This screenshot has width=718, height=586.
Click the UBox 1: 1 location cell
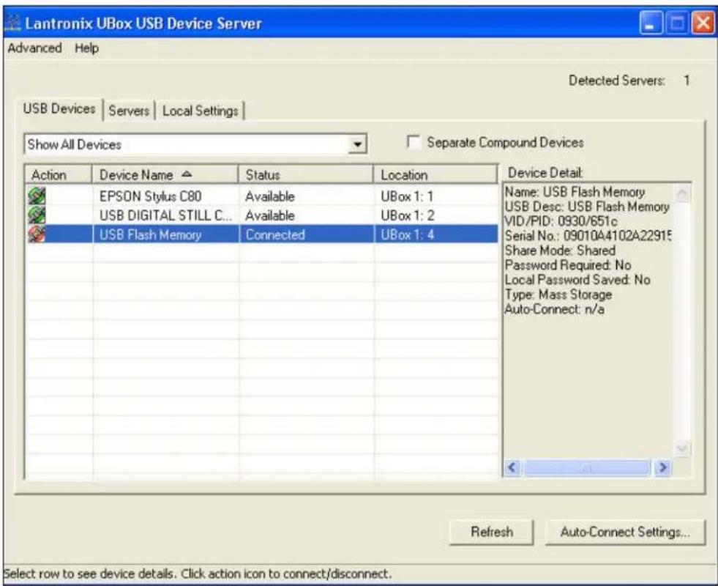tap(407, 196)
